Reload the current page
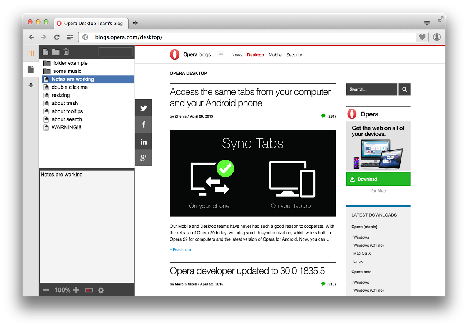Viewport: 468px width, 328px height. coord(57,37)
